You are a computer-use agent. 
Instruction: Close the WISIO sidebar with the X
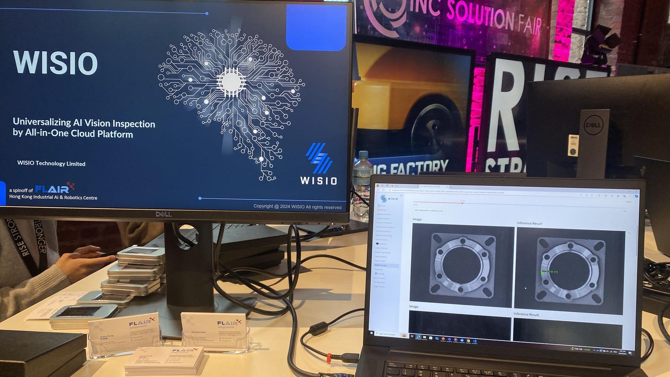pos(401,195)
